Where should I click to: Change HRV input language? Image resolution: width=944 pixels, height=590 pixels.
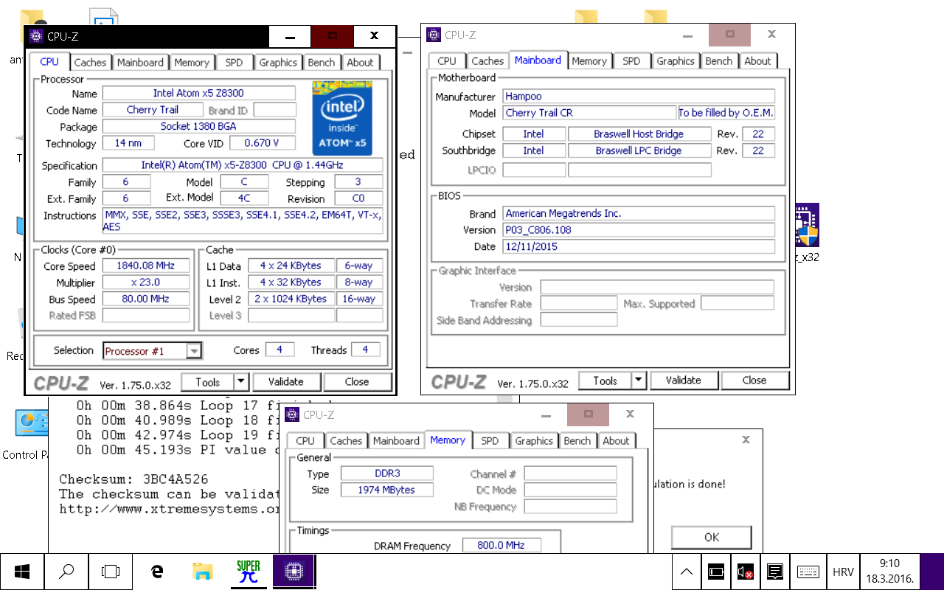tap(843, 572)
